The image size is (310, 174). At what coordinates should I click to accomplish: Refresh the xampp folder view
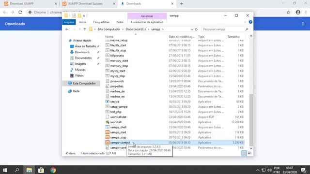pos(196,29)
